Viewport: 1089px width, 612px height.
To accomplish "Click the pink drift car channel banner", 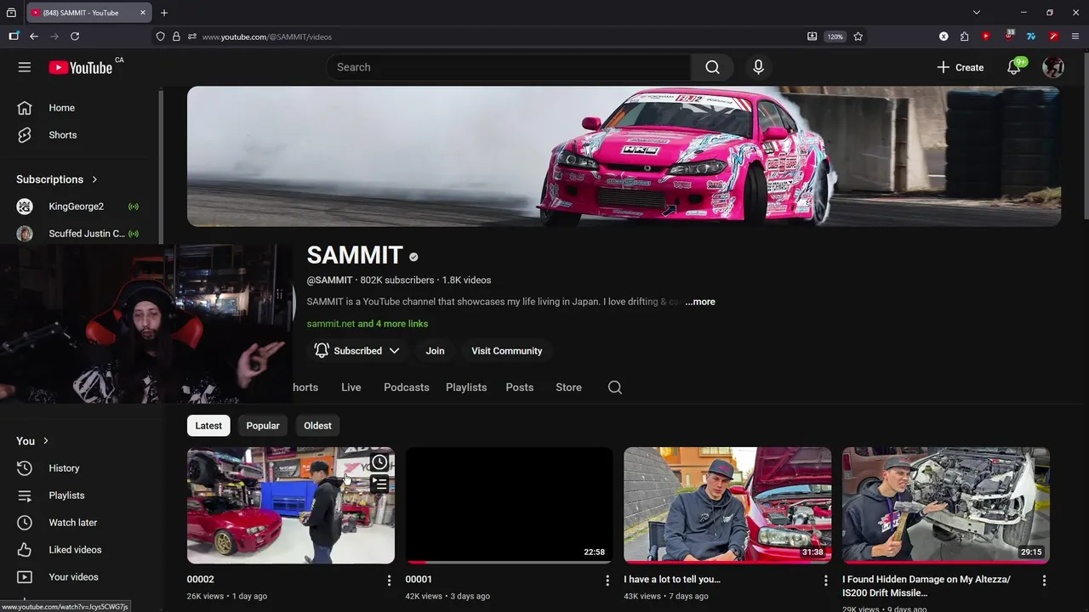I will click(x=624, y=156).
